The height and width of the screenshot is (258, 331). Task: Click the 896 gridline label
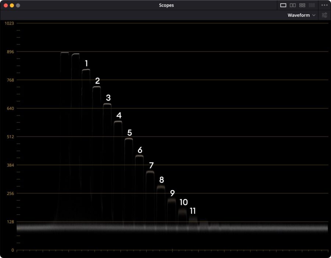(10, 51)
